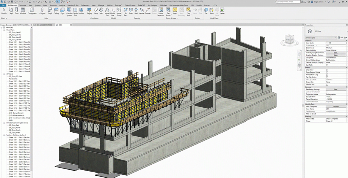Enable the Crop View checkbox

coord(327,70)
